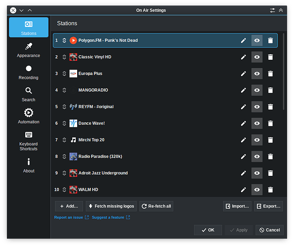This screenshot has height=247, width=294.
Task: Open the Automation settings page
Action: (29, 116)
